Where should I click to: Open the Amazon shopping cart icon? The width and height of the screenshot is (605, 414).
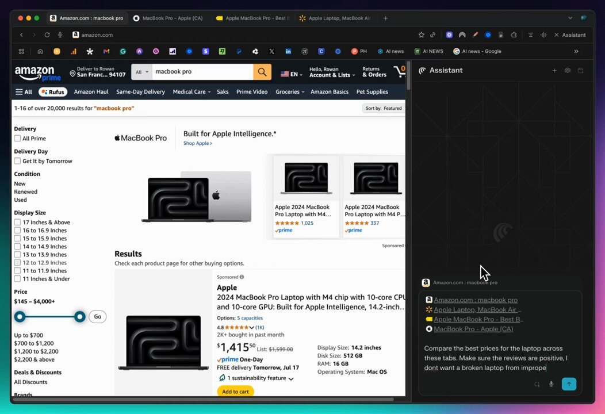pyautogui.click(x=399, y=71)
